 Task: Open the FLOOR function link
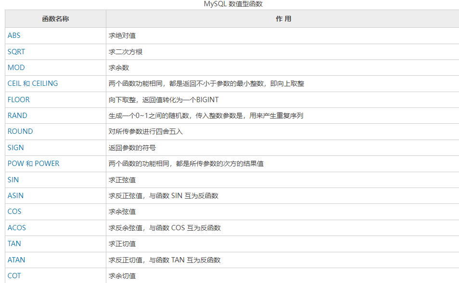click(x=18, y=100)
